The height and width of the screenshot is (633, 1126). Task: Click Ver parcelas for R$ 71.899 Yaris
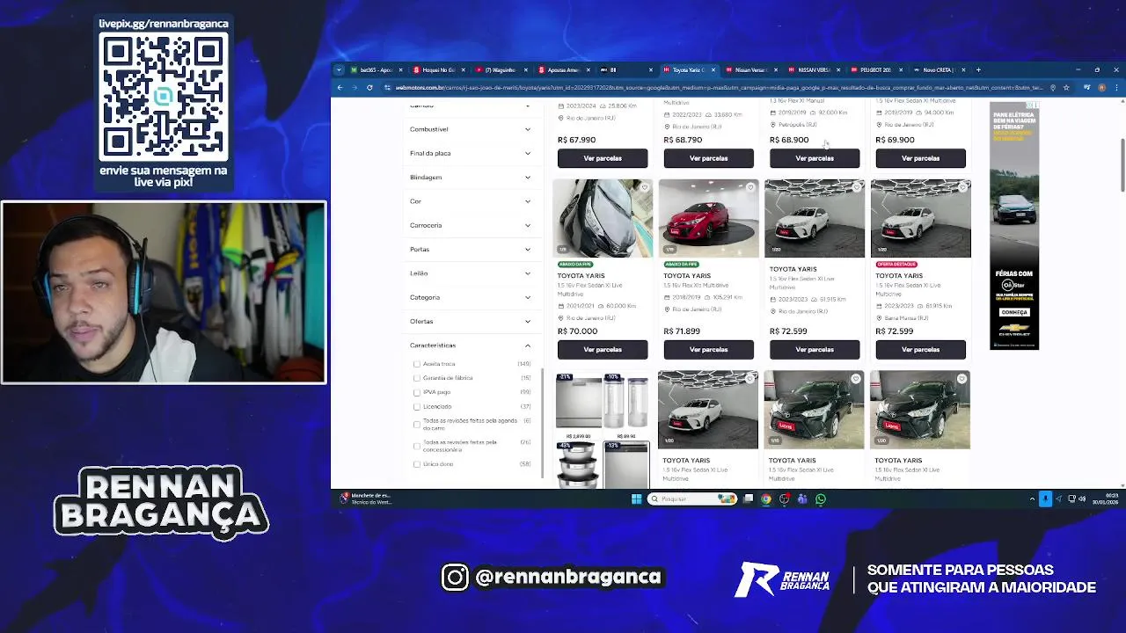[708, 350]
